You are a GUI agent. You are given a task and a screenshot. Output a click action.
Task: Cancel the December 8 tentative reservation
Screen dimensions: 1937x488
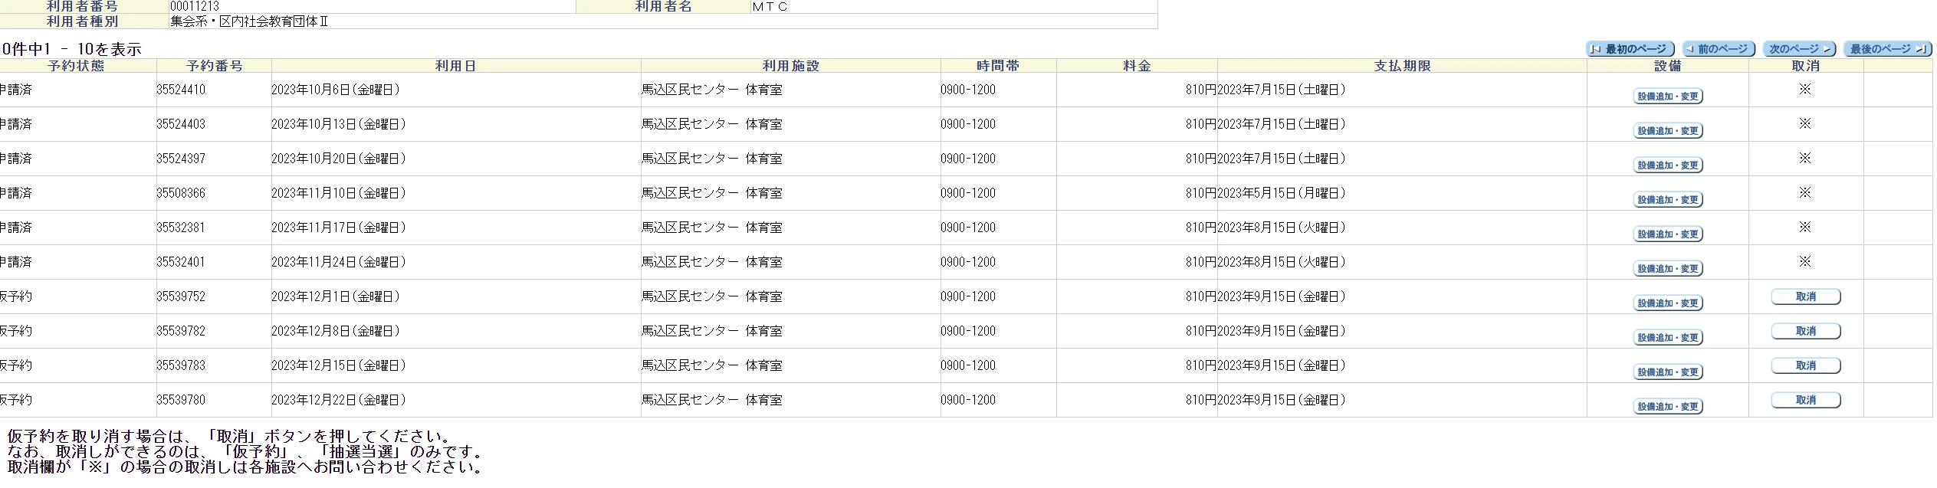[x=1805, y=332]
